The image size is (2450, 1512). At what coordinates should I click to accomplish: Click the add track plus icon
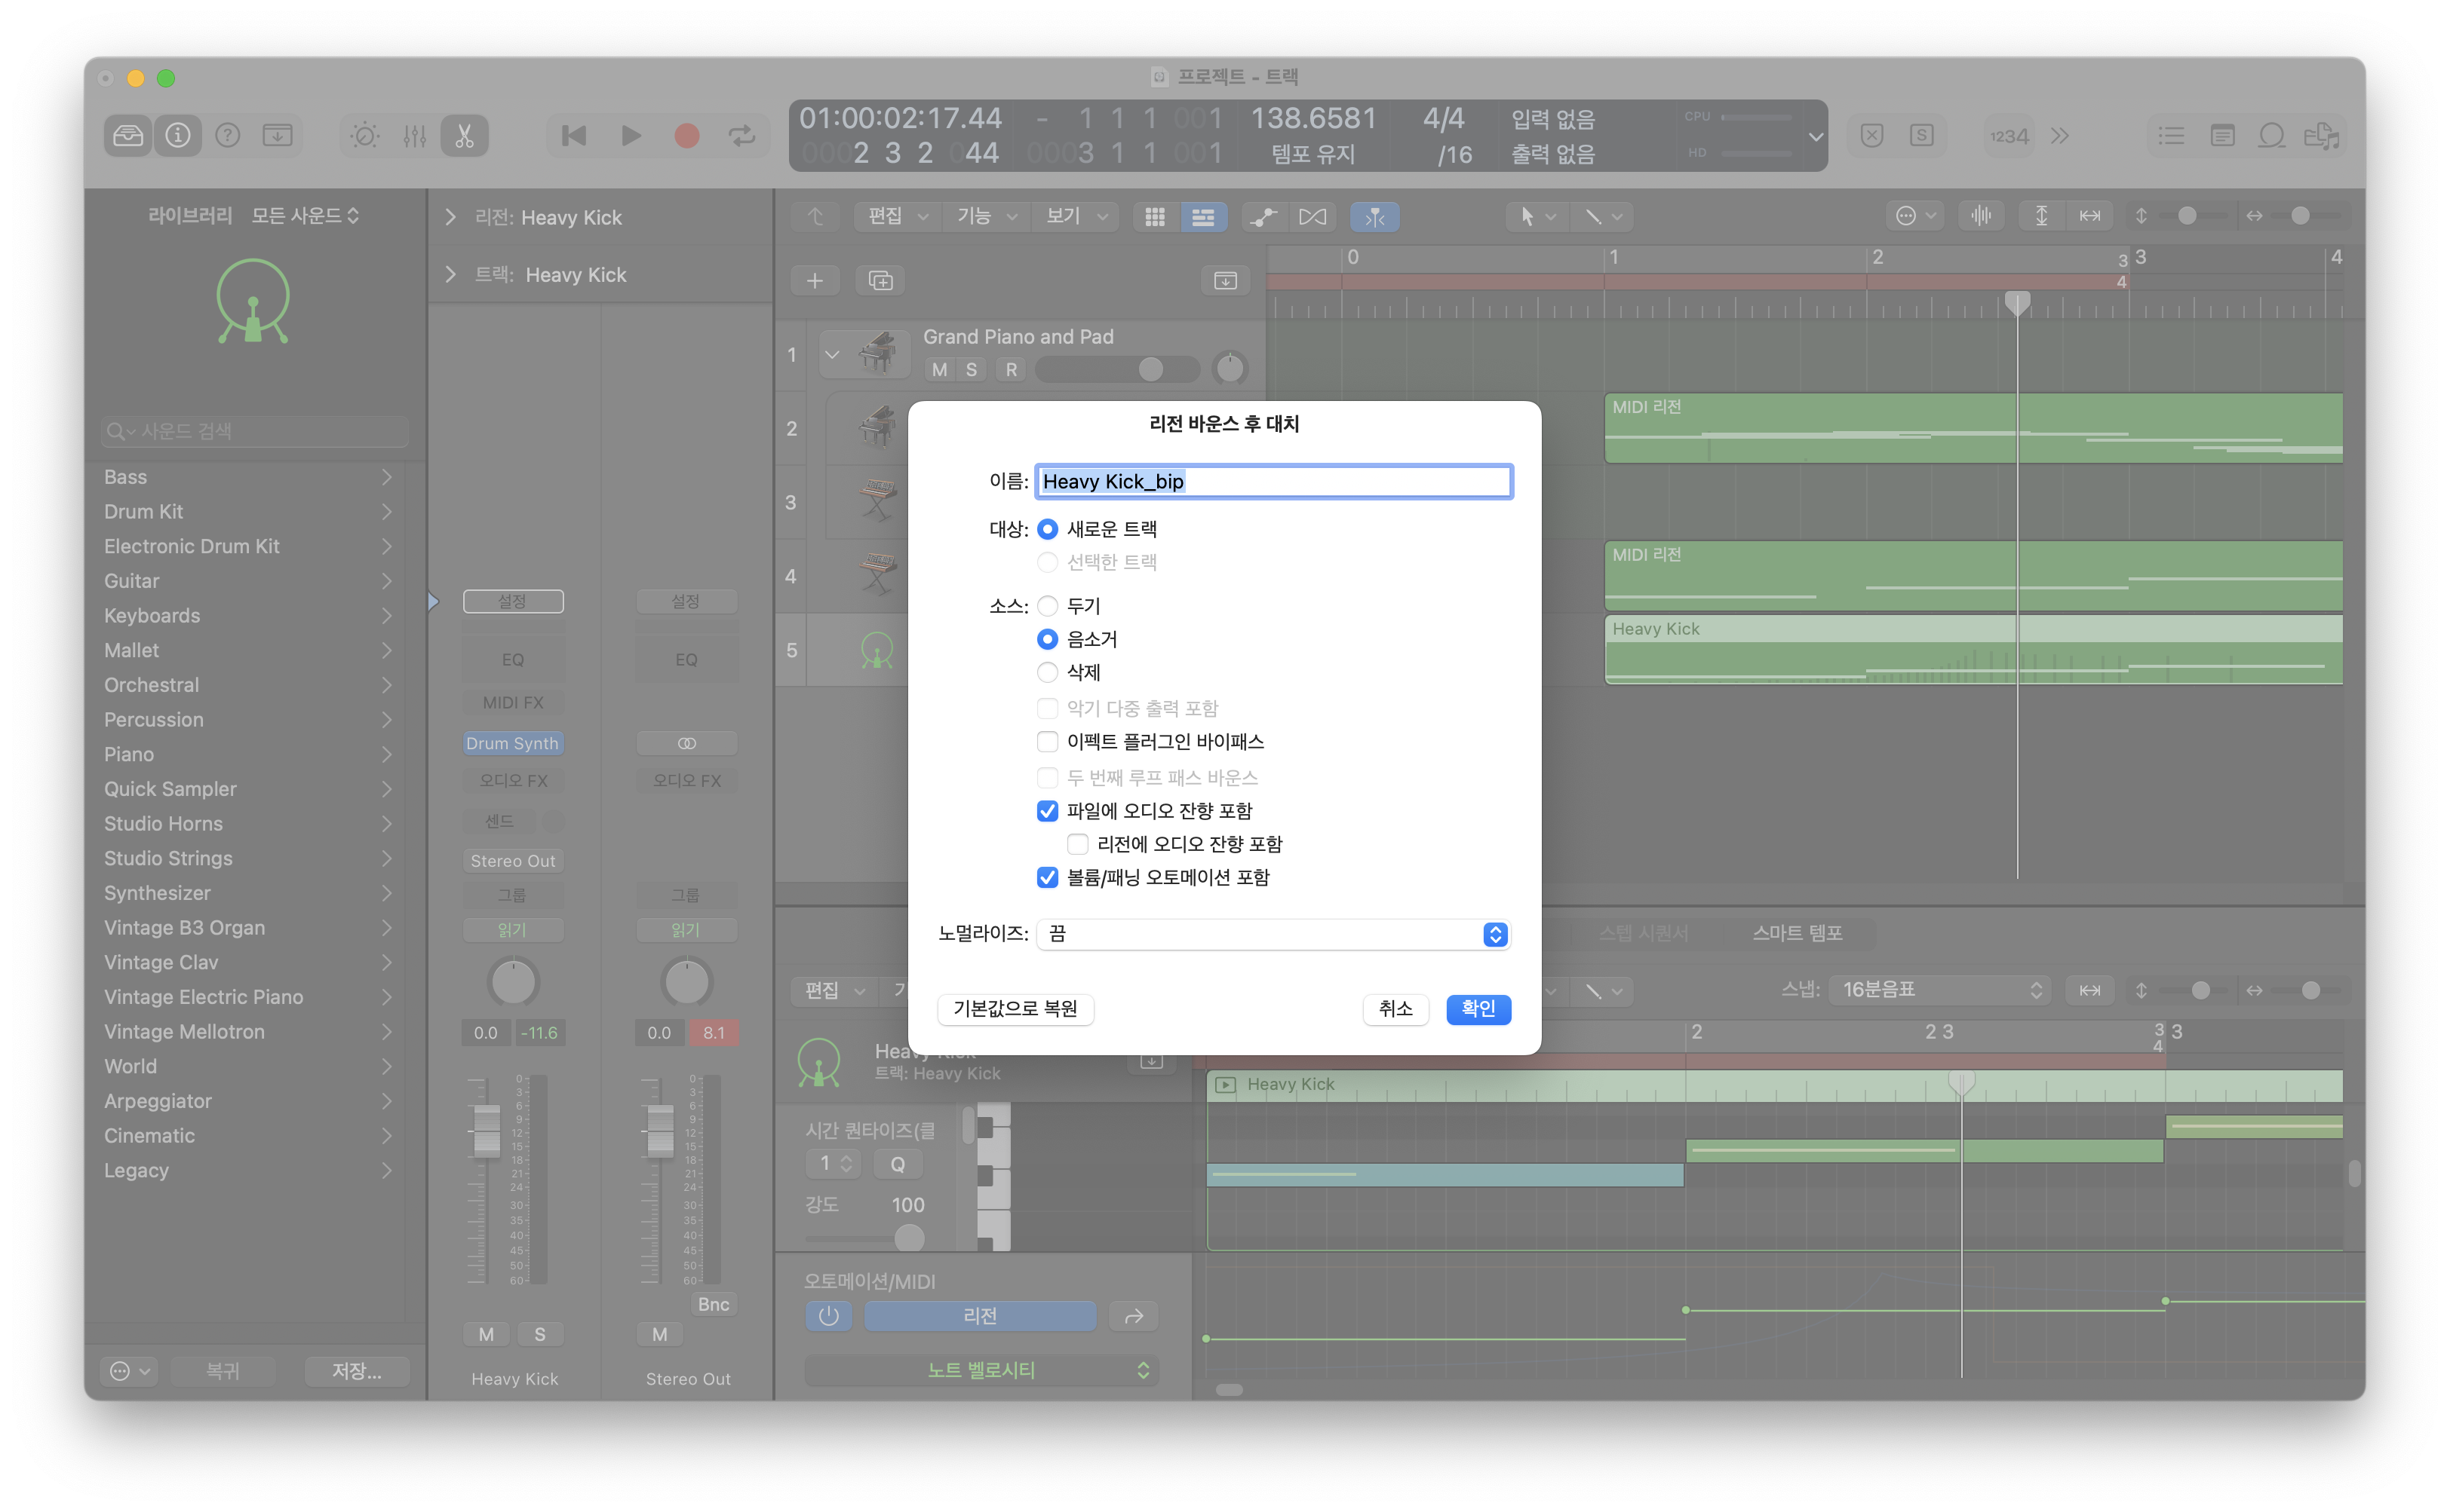[x=815, y=280]
